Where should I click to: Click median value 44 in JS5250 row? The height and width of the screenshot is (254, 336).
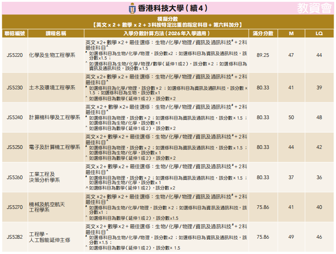[291, 147]
